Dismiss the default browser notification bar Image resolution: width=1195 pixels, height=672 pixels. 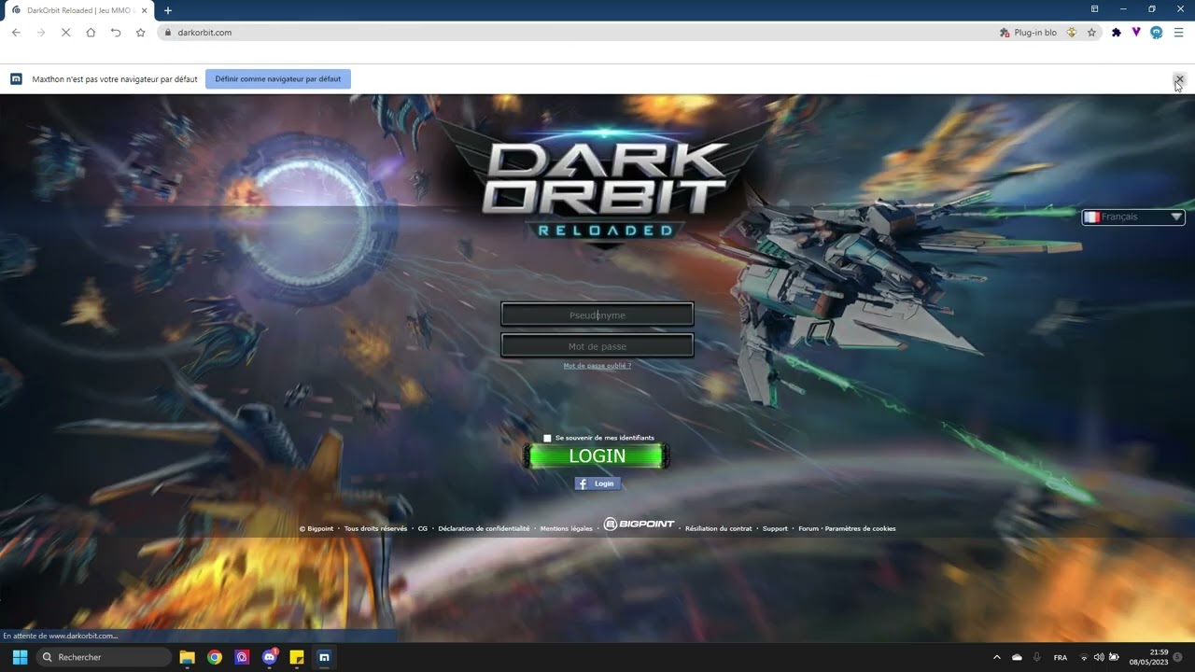coord(1179,79)
